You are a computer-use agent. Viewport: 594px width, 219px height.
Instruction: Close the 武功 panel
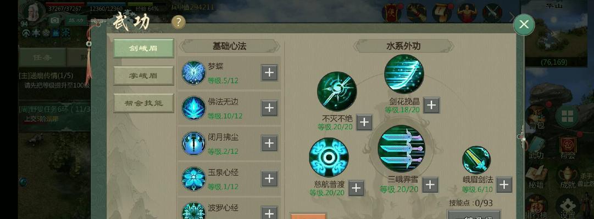point(524,25)
